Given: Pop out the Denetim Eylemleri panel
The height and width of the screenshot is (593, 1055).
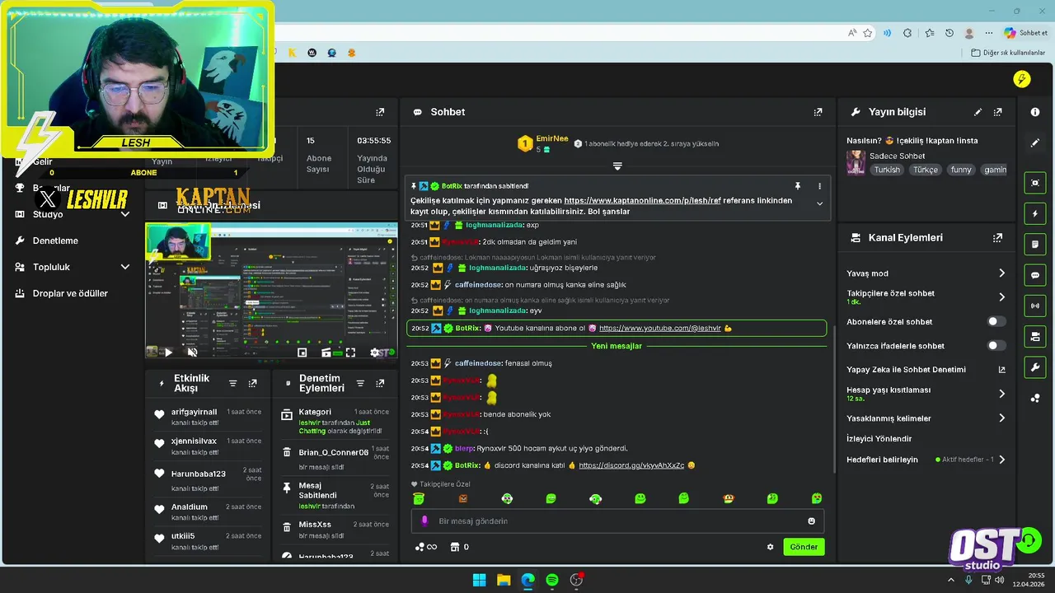Looking at the screenshot, I should pyautogui.click(x=380, y=384).
